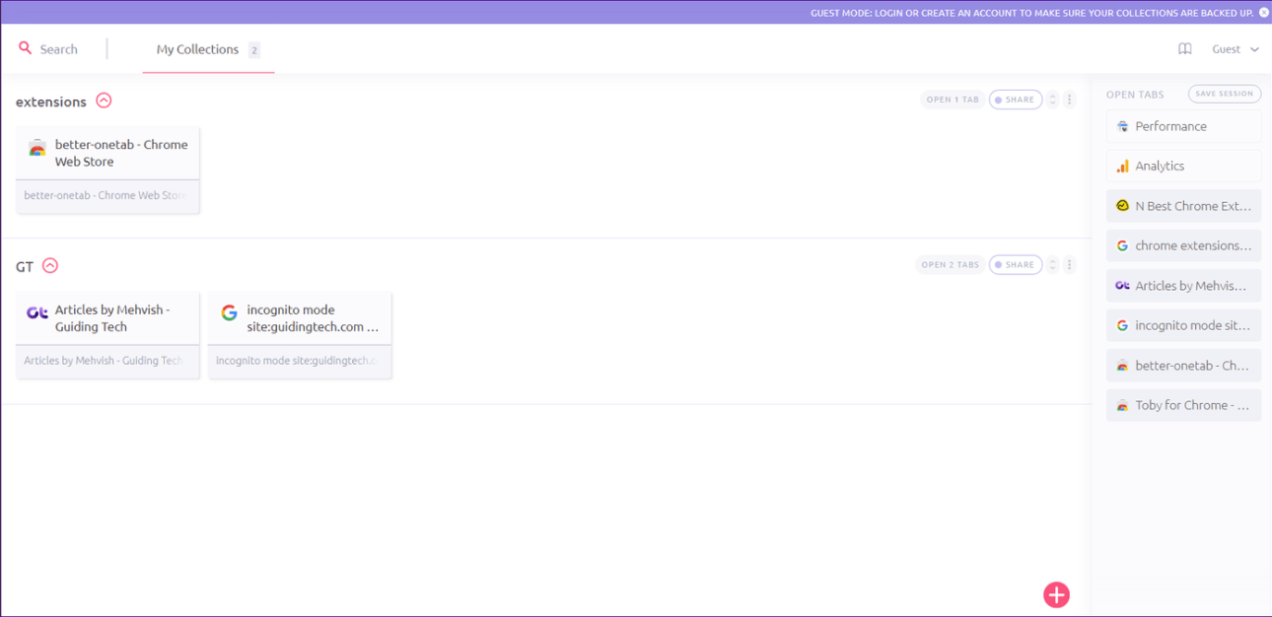Screen dimensions: 1272x617
Task: Toggle Share for extensions collection
Action: point(1015,100)
